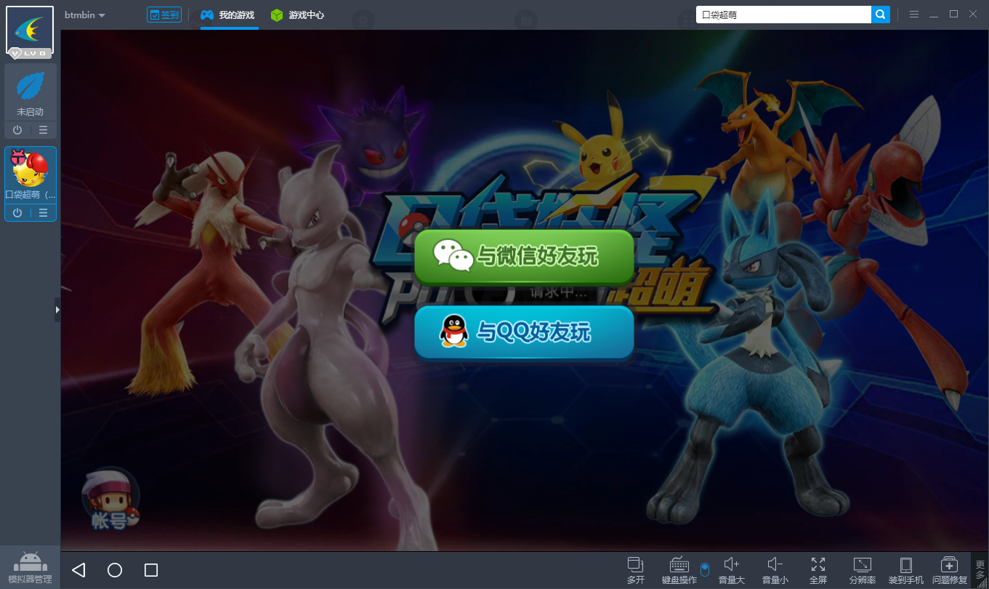Expand the 更多 more tools panel
Screen dimensions: 989x589
click(x=980, y=570)
